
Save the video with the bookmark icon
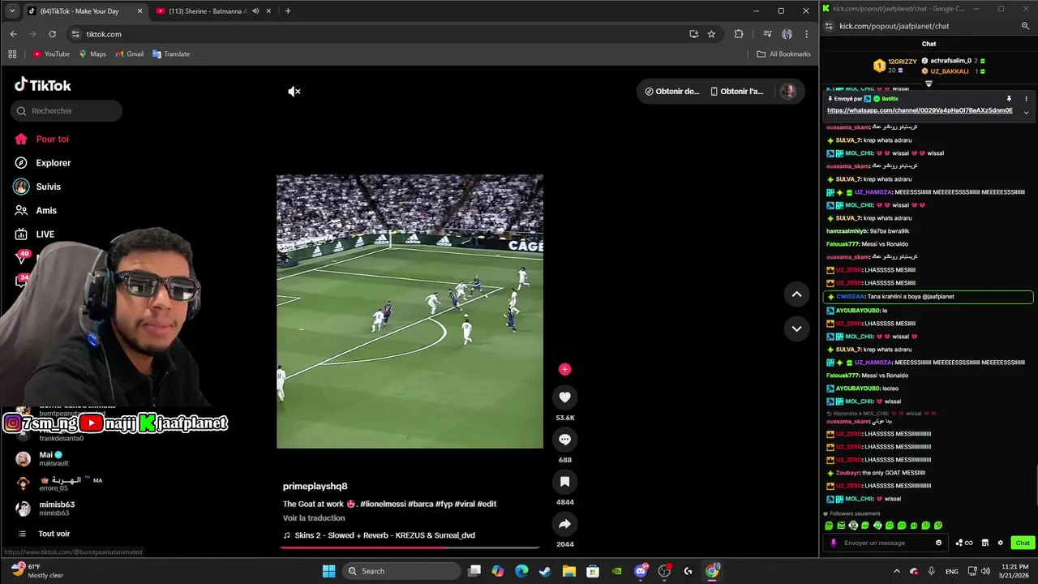point(564,482)
